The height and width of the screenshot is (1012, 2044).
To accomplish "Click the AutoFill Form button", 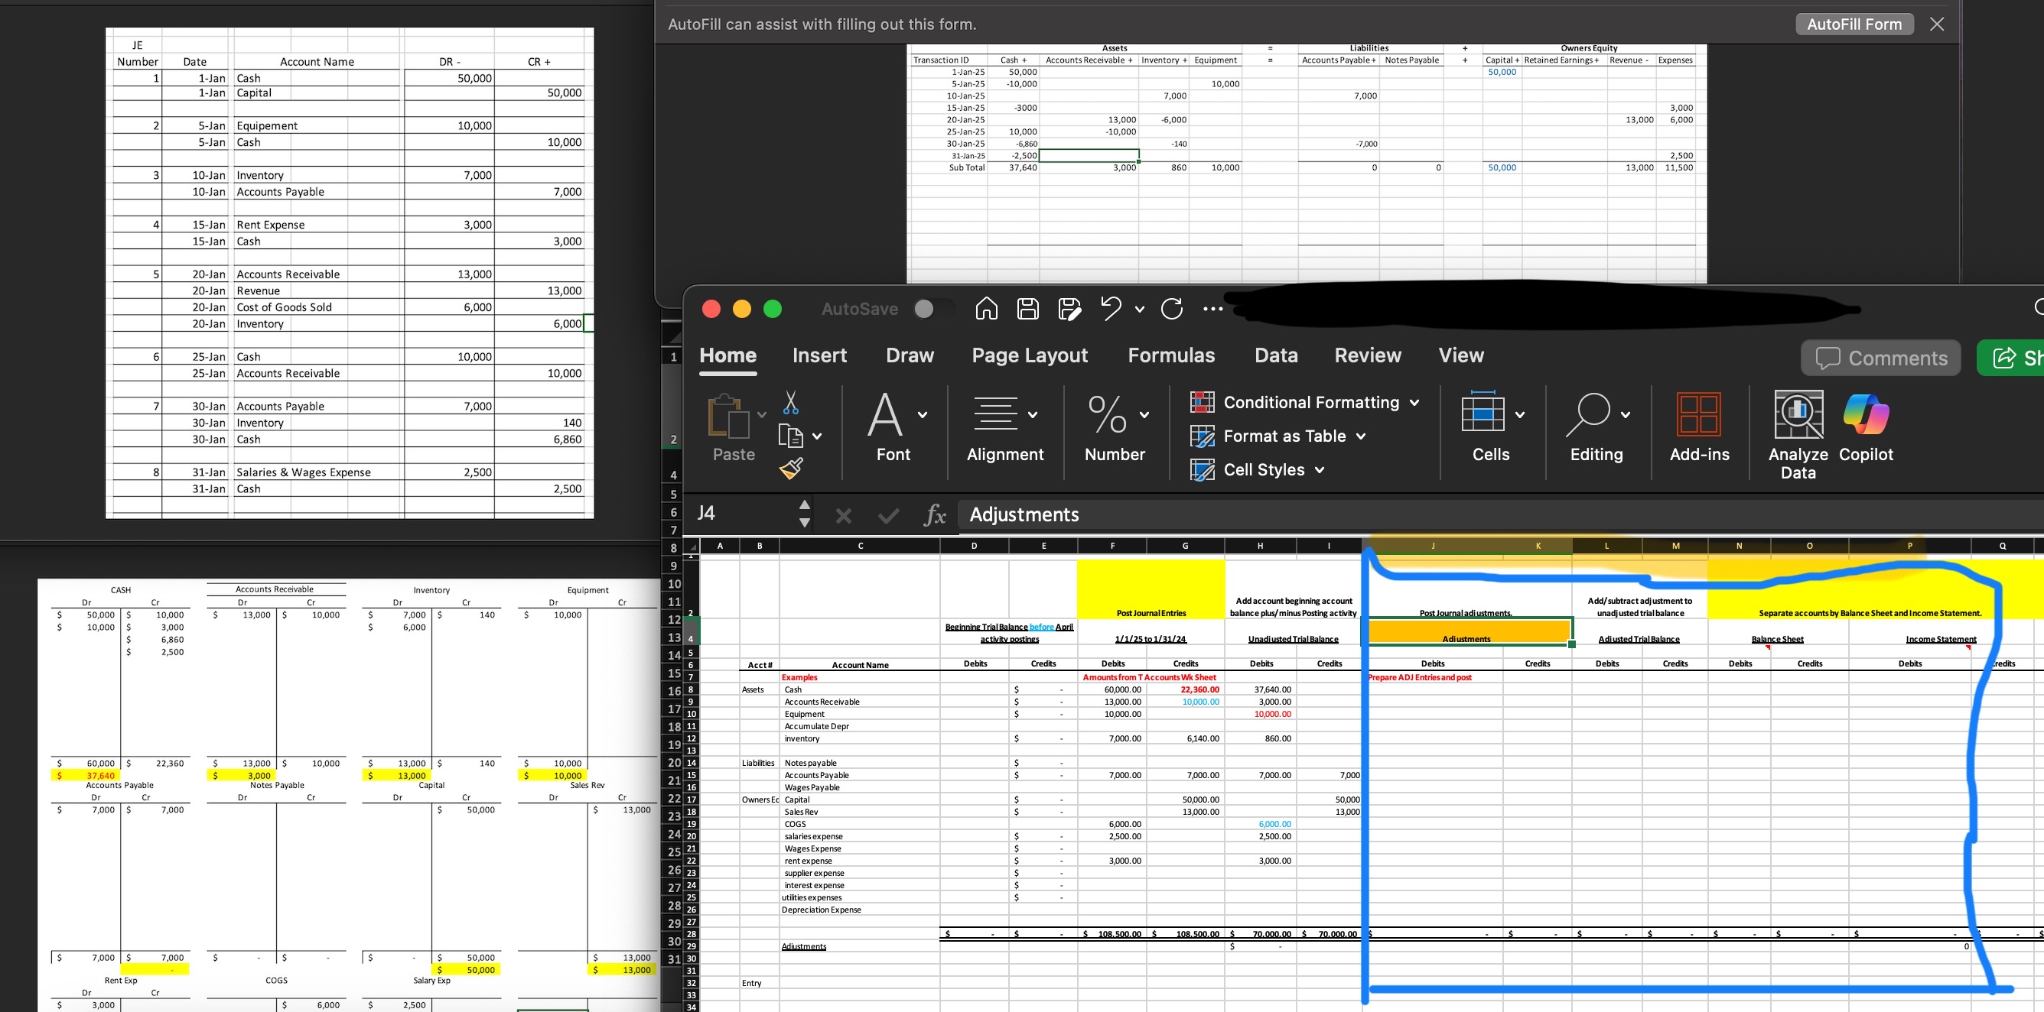I will [1854, 24].
